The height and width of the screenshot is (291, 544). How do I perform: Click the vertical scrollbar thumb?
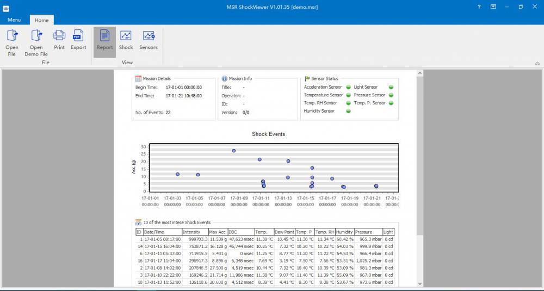420,156
